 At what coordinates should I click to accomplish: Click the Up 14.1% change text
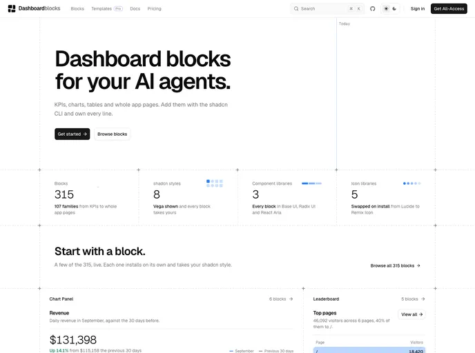click(59, 350)
